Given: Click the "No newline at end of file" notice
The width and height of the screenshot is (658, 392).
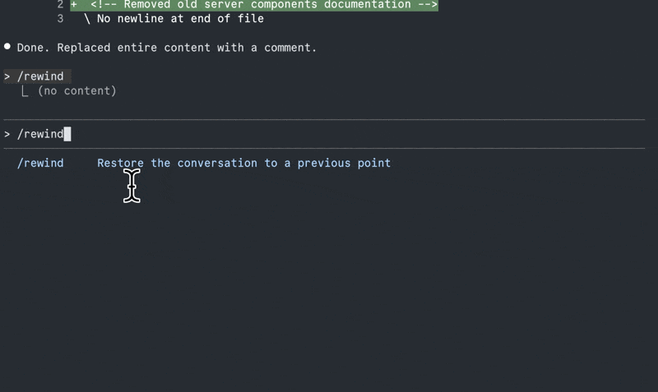Looking at the screenshot, I should click(x=180, y=18).
